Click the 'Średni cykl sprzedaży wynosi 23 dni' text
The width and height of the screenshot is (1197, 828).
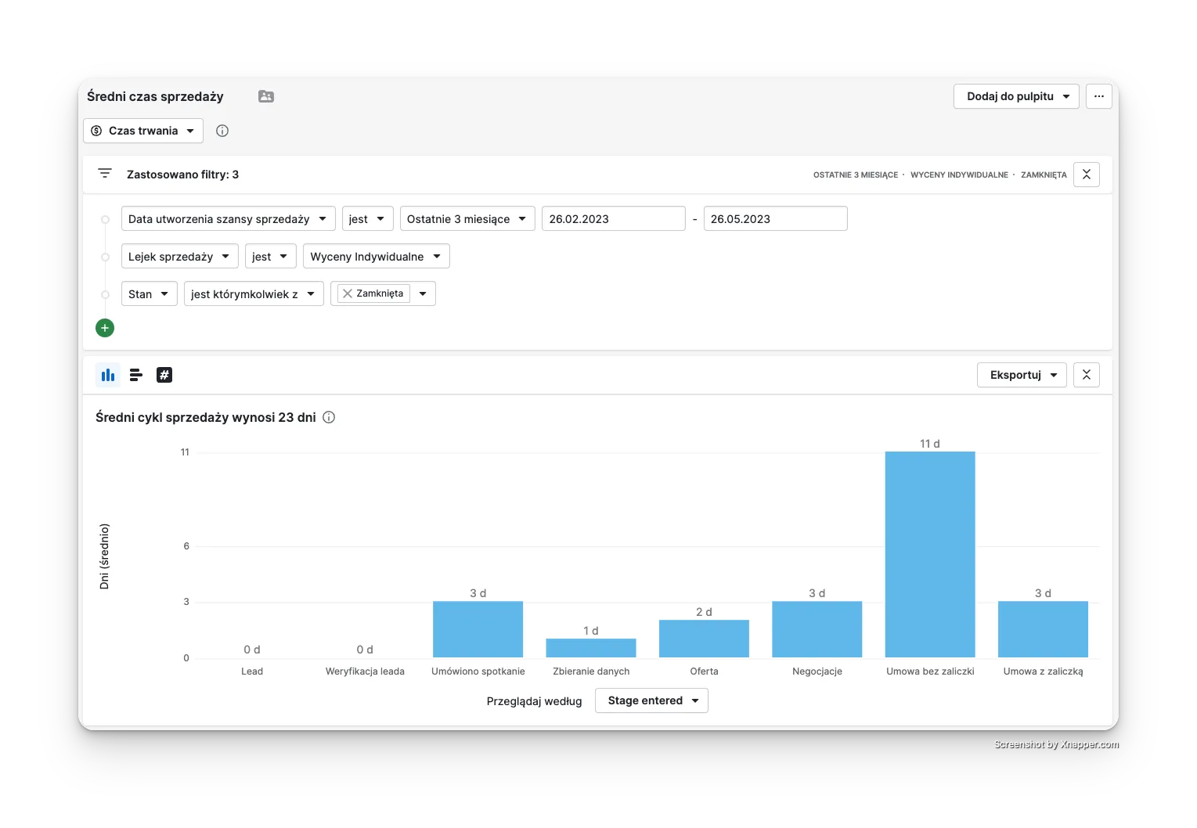click(206, 417)
